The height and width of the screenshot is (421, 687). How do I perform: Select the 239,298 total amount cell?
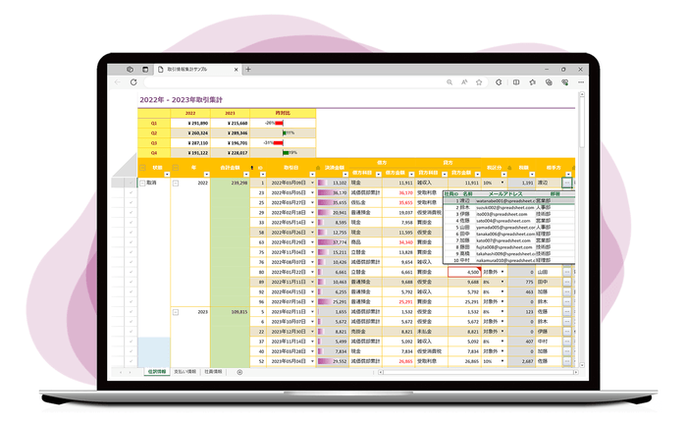[x=230, y=183]
